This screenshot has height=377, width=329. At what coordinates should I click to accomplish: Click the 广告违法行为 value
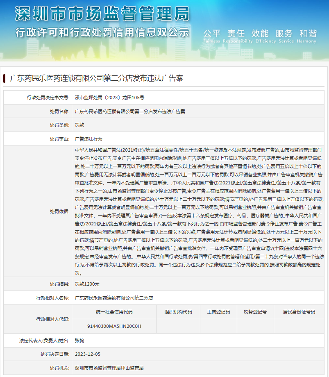[88, 139]
